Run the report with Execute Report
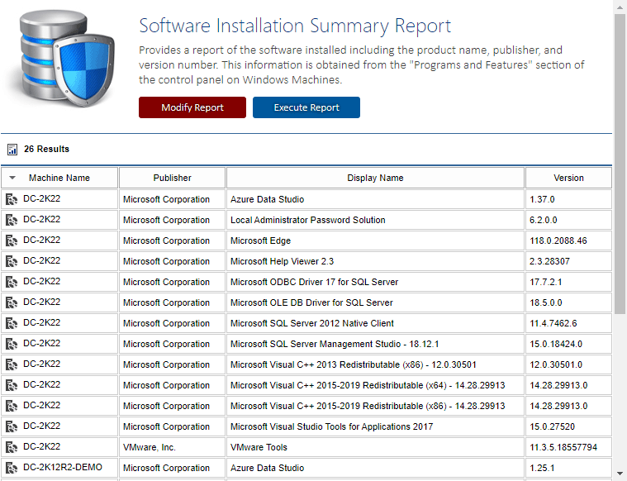This screenshot has height=481, width=627. [x=306, y=107]
